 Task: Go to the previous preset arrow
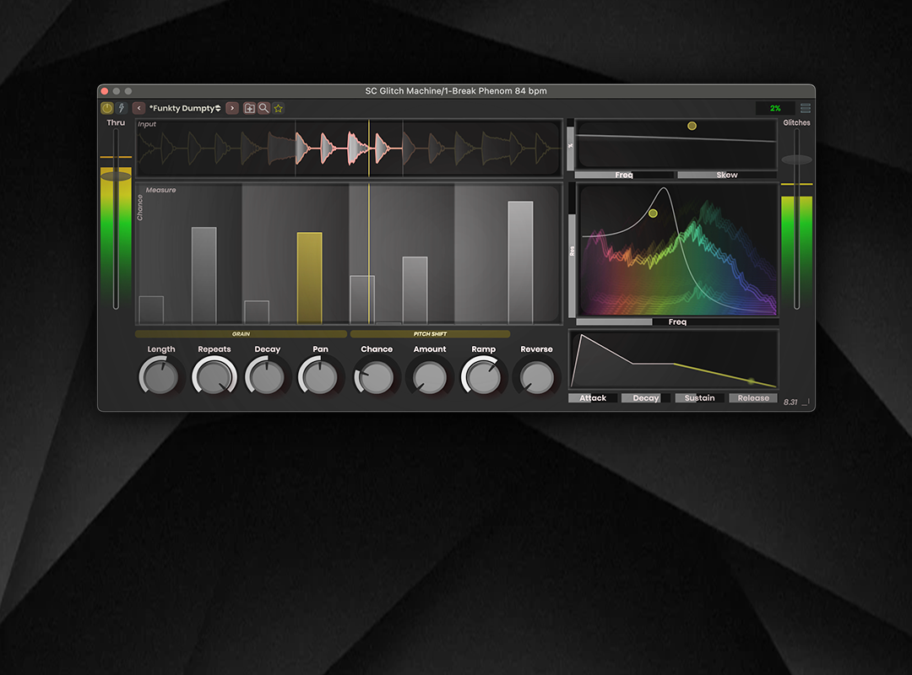tap(138, 108)
